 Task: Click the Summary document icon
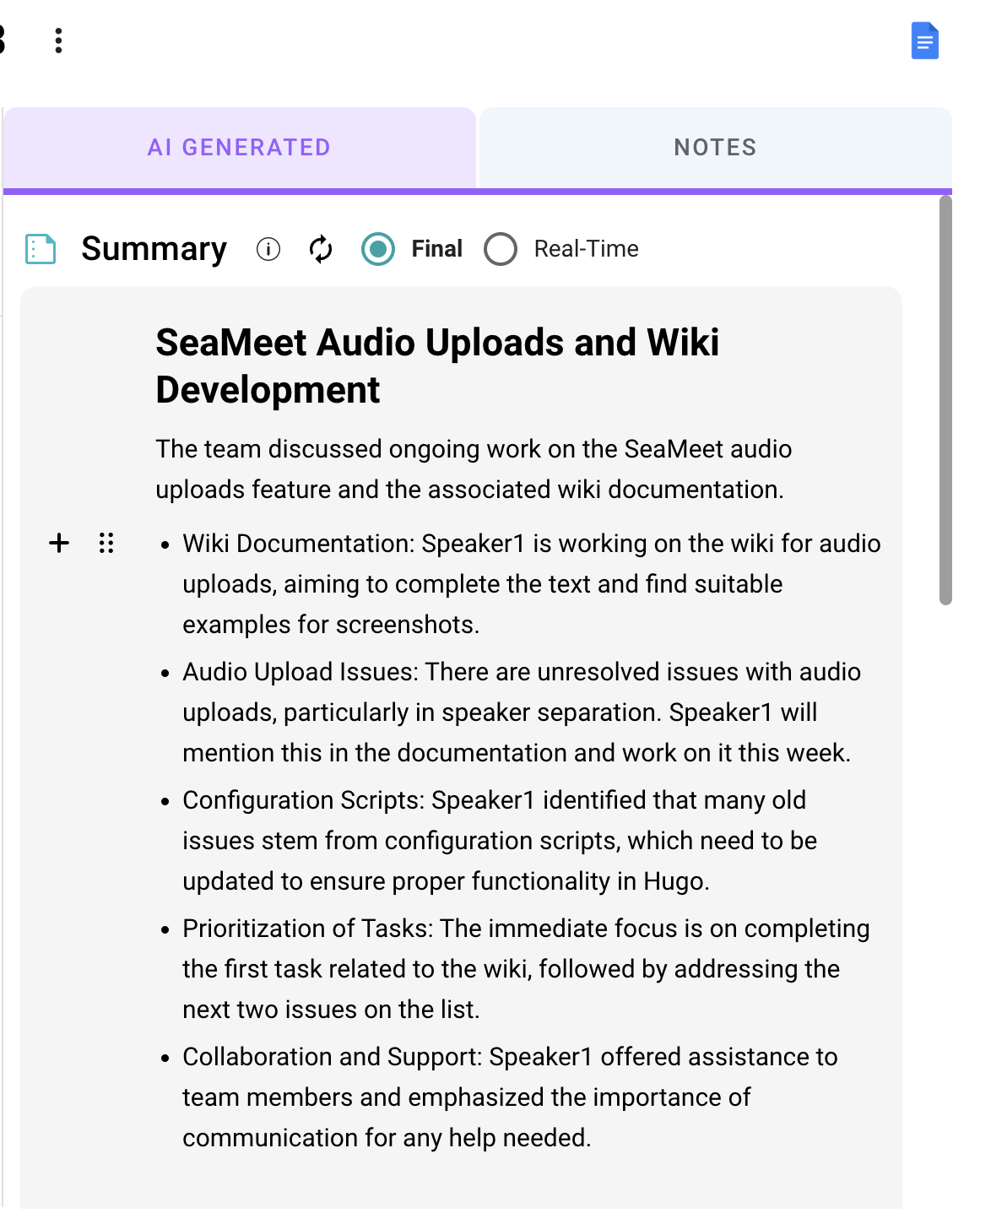coord(41,249)
